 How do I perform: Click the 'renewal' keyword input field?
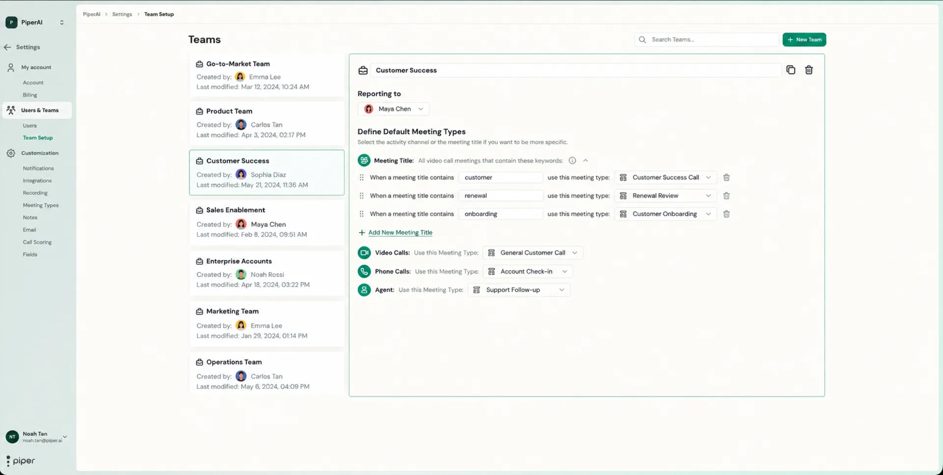[x=500, y=196]
